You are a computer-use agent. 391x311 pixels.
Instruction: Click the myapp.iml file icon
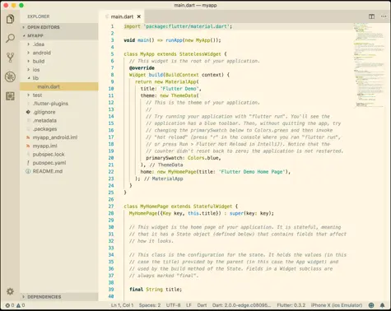click(x=28, y=146)
